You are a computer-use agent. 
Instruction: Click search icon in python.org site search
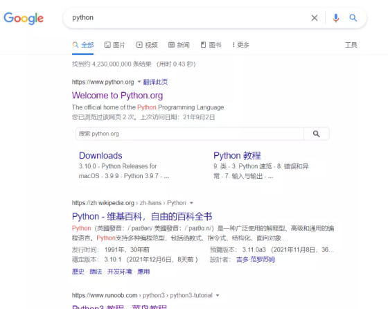point(316,134)
